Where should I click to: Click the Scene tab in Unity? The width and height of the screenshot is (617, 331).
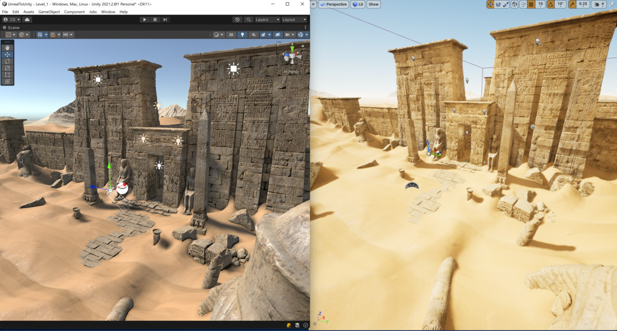tap(12, 27)
